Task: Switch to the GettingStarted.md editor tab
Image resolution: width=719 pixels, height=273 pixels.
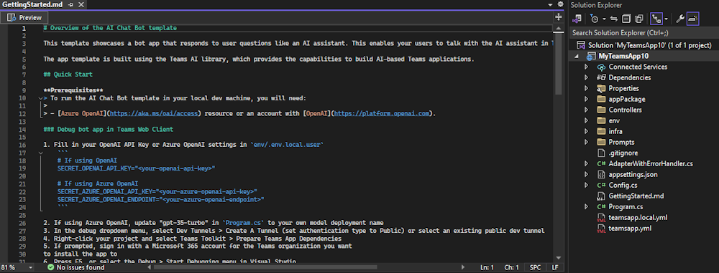Action: [x=33, y=4]
